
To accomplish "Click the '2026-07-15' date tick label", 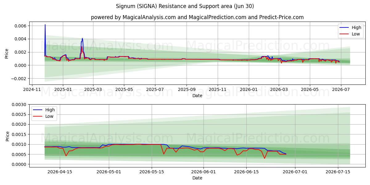I will point(338,172).
